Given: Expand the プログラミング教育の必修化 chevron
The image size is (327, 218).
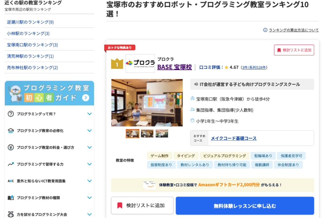Looking at the screenshot, I should click(90, 131).
